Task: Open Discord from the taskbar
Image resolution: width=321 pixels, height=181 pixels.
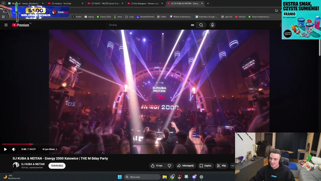Action: click(x=194, y=177)
